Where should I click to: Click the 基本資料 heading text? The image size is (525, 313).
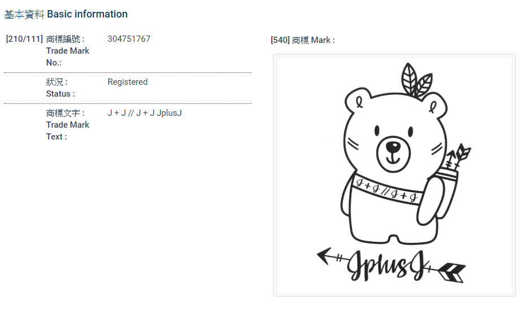[24, 14]
